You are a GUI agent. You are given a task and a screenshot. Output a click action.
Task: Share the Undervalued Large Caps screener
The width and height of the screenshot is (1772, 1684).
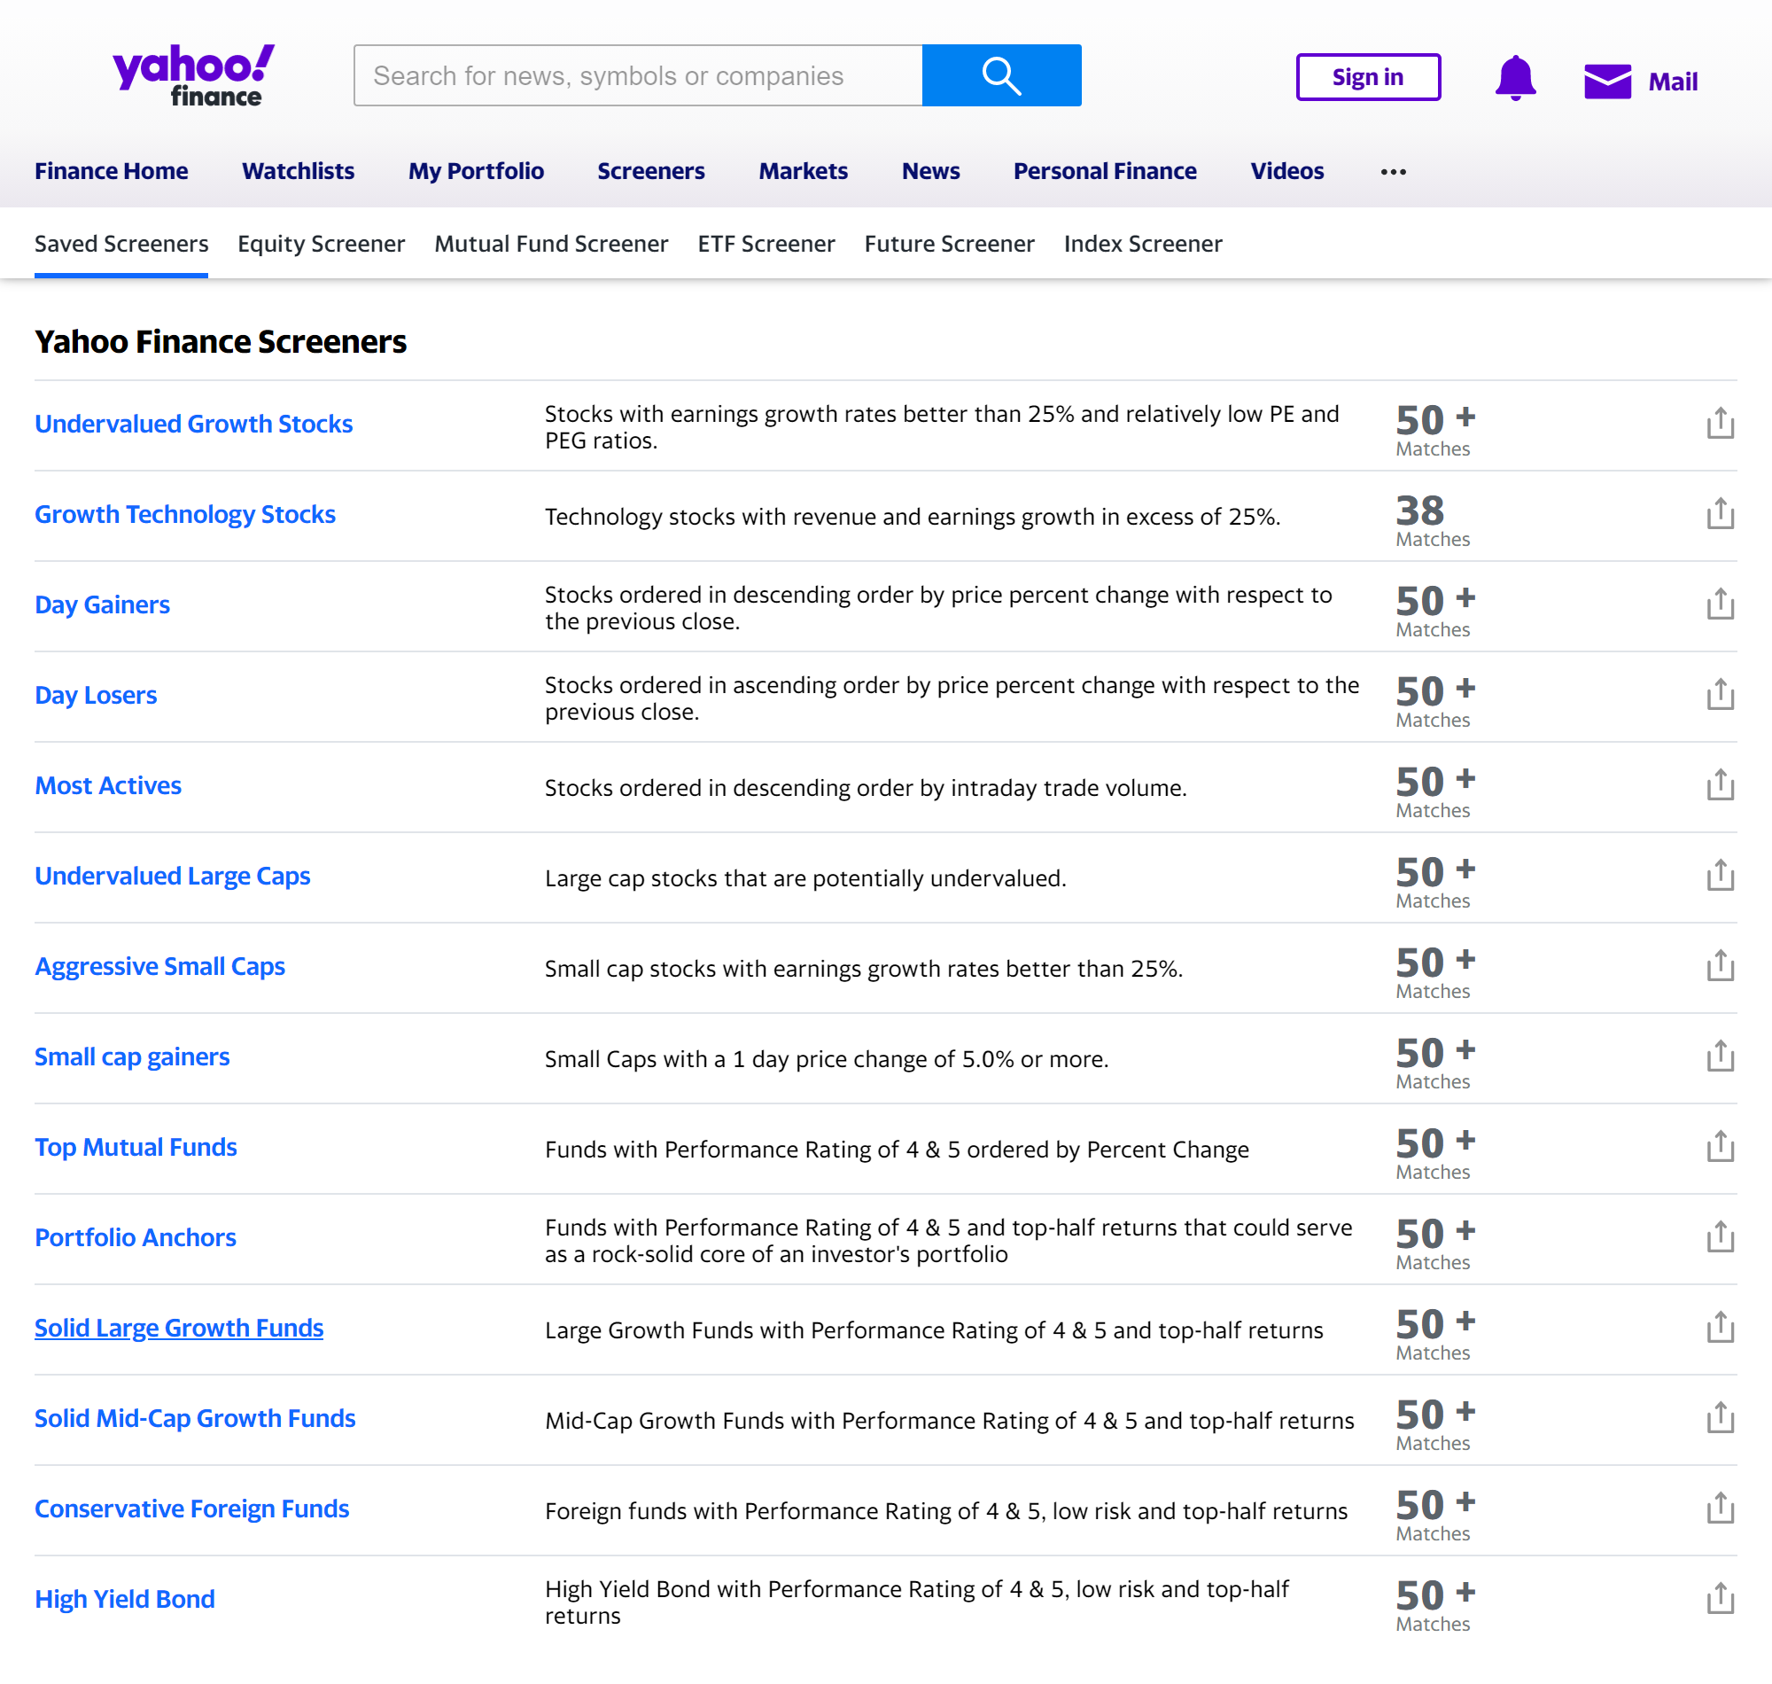[1720, 875]
